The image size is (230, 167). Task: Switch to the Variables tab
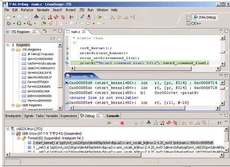[x=52, y=116]
